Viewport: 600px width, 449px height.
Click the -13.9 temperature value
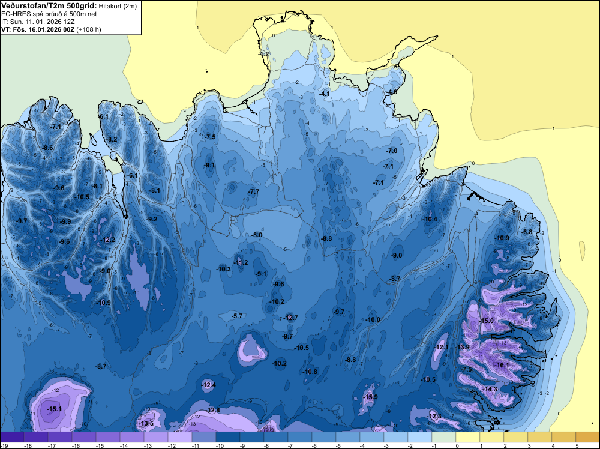coord(462,347)
